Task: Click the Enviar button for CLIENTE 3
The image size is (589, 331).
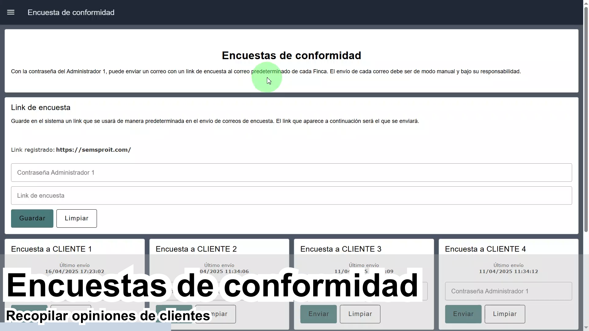Action: (318, 314)
